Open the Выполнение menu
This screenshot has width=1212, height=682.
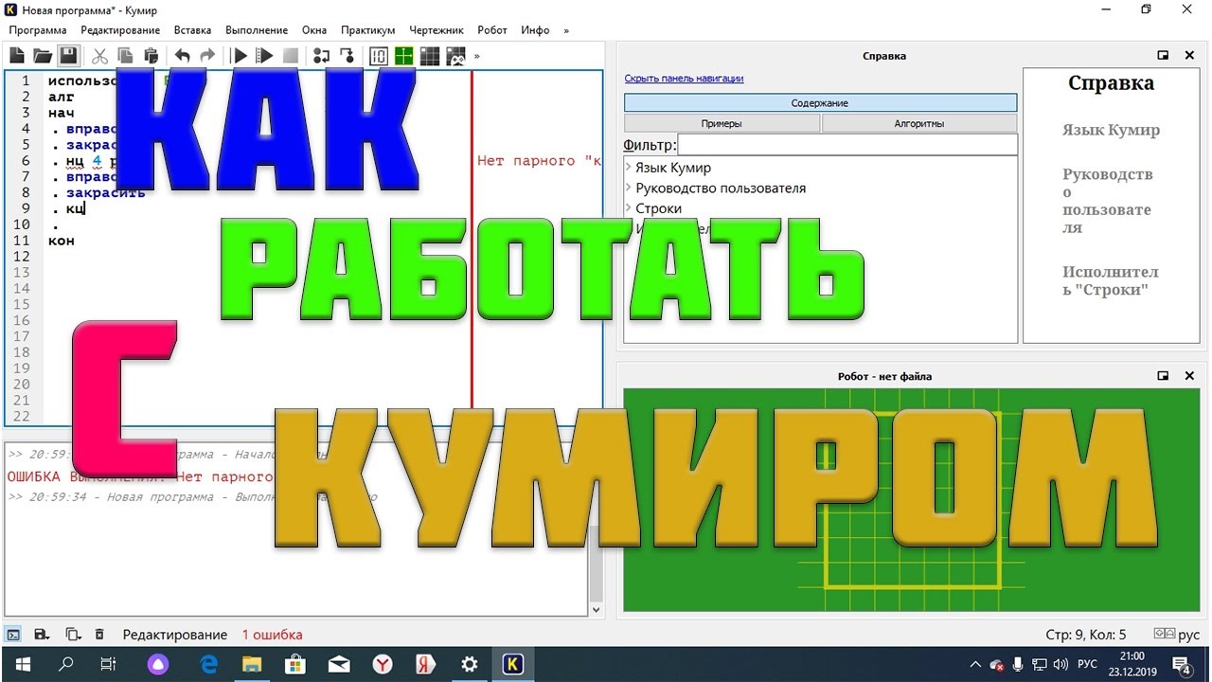point(257,30)
